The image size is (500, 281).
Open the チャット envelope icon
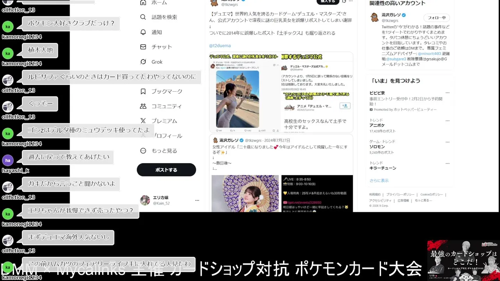[x=143, y=47]
